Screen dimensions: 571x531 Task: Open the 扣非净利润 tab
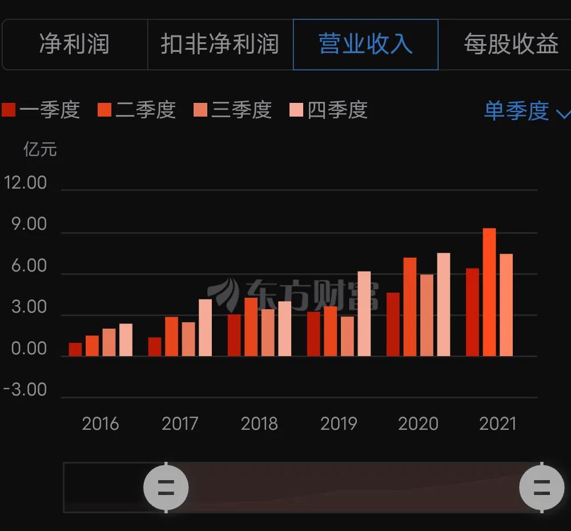pyautogui.click(x=220, y=45)
